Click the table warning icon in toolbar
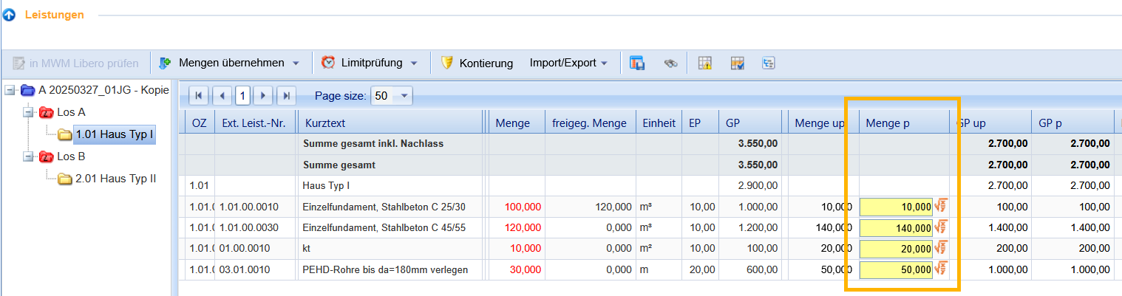 (x=705, y=63)
